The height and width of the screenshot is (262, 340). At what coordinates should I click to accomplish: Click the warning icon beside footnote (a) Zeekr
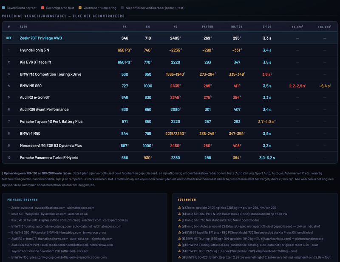pyautogui.click(x=179, y=208)
